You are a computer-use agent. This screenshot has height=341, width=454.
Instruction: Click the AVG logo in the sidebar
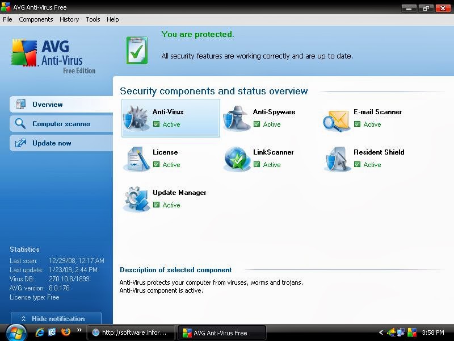click(x=24, y=53)
